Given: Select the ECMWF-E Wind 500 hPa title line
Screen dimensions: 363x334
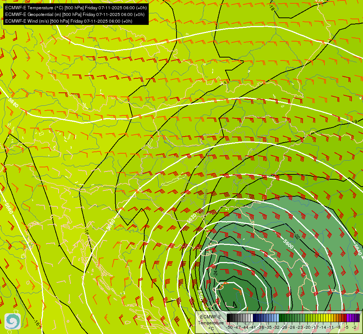Looking at the screenshot, I should pyautogui.click(x=69, y=21).
